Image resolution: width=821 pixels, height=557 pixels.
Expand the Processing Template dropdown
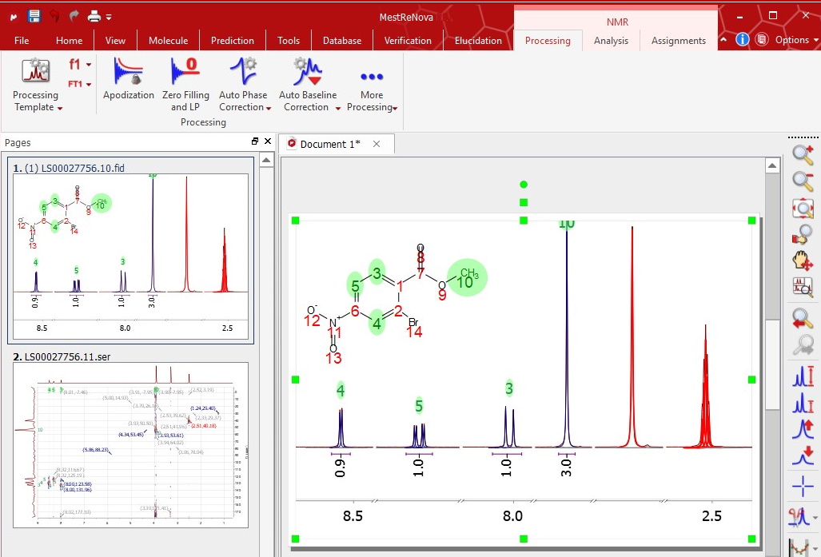tap(60, 108)
